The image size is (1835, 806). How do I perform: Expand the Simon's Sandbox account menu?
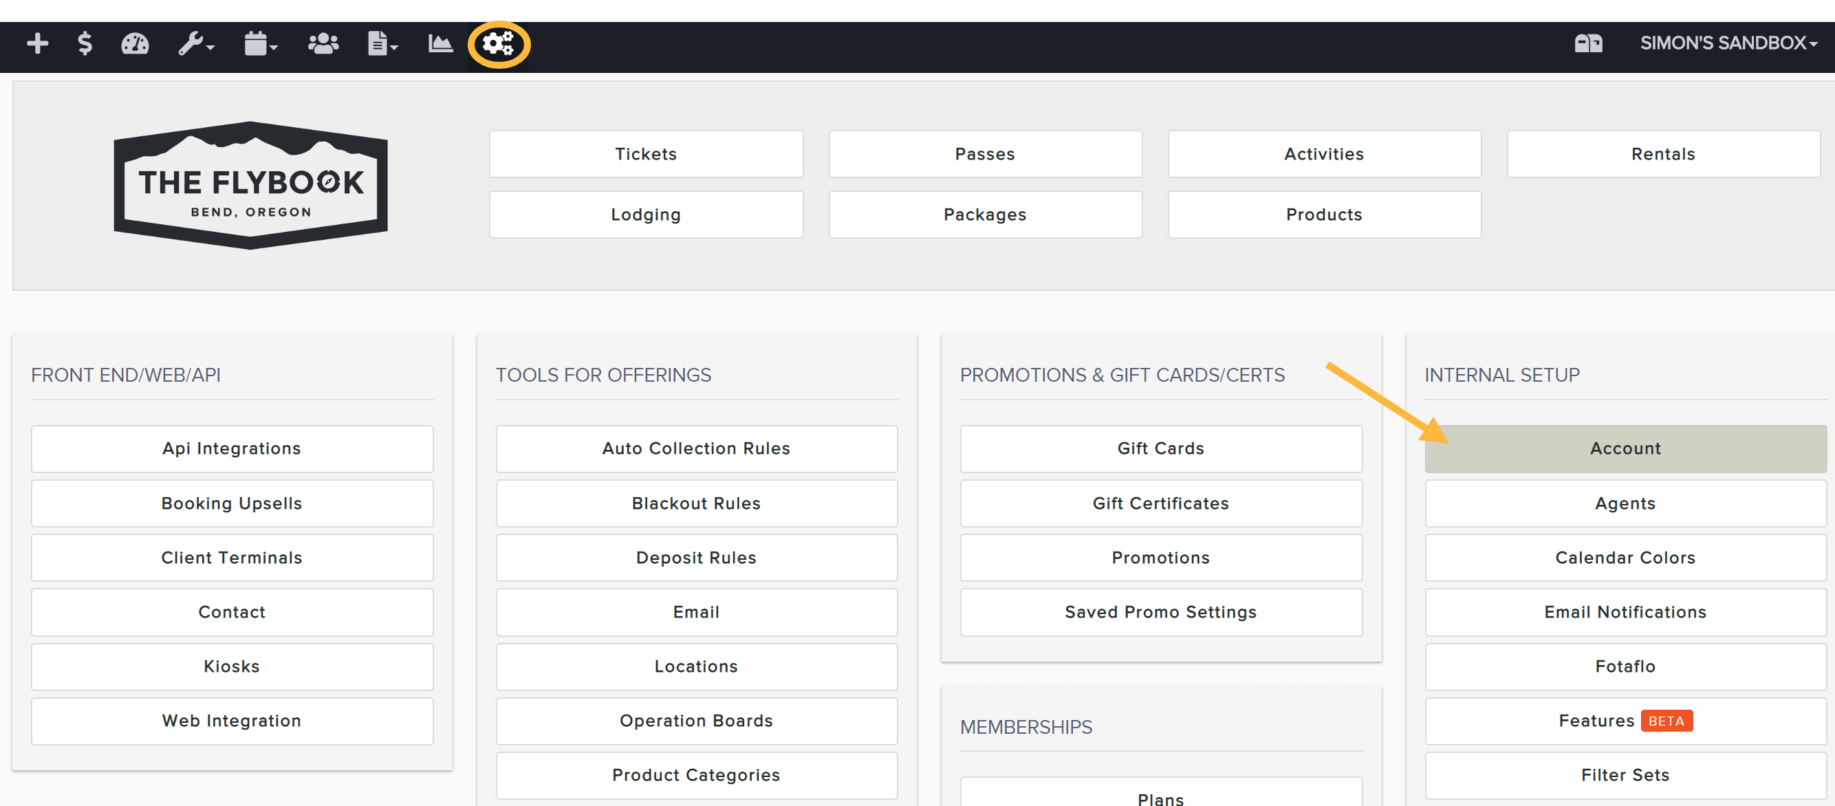1728,43
